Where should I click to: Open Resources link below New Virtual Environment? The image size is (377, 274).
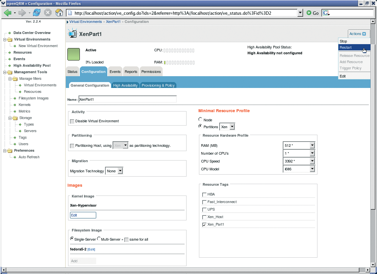pos(23,52)
